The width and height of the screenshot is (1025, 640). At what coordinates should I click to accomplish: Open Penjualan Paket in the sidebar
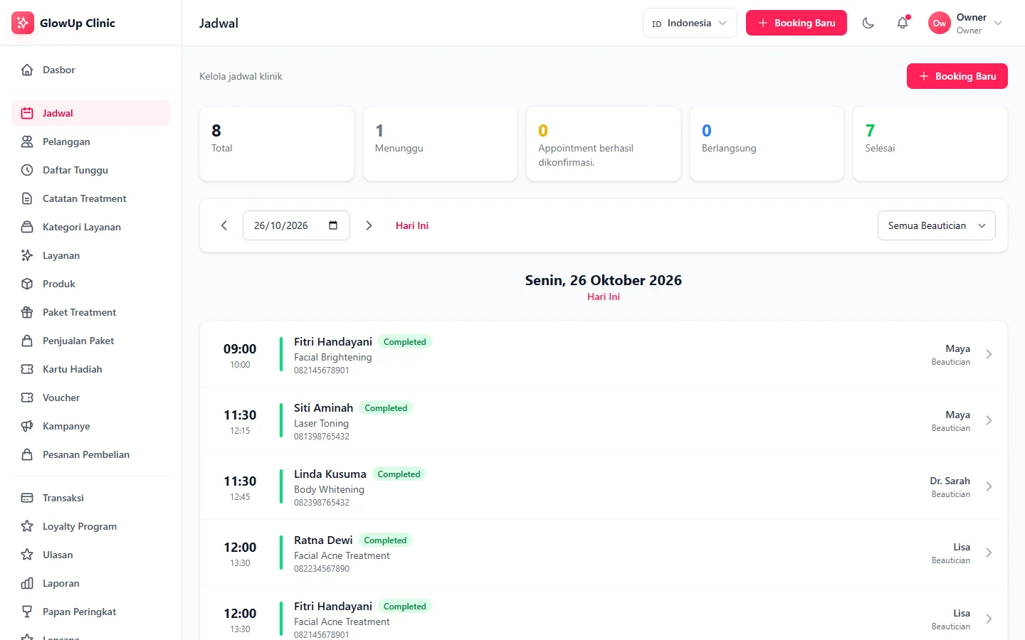91,341
